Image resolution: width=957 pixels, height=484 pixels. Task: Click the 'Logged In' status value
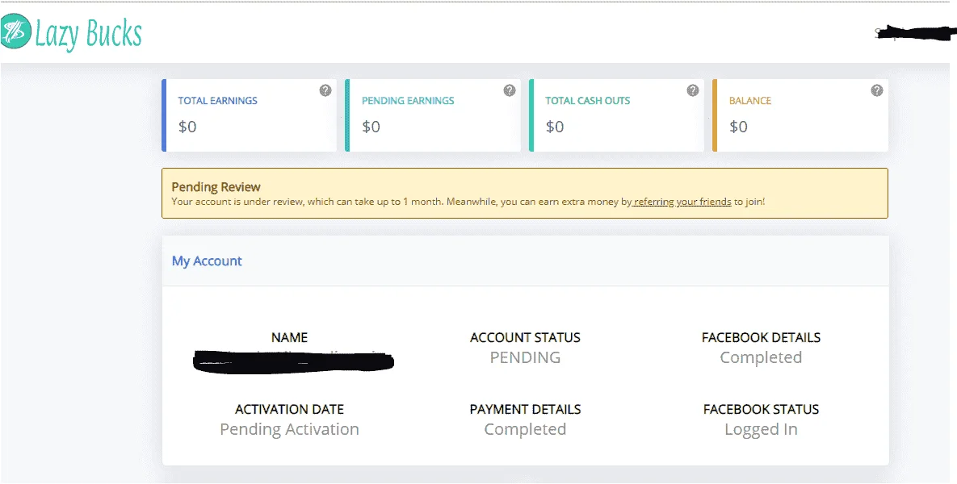(761, 429)
